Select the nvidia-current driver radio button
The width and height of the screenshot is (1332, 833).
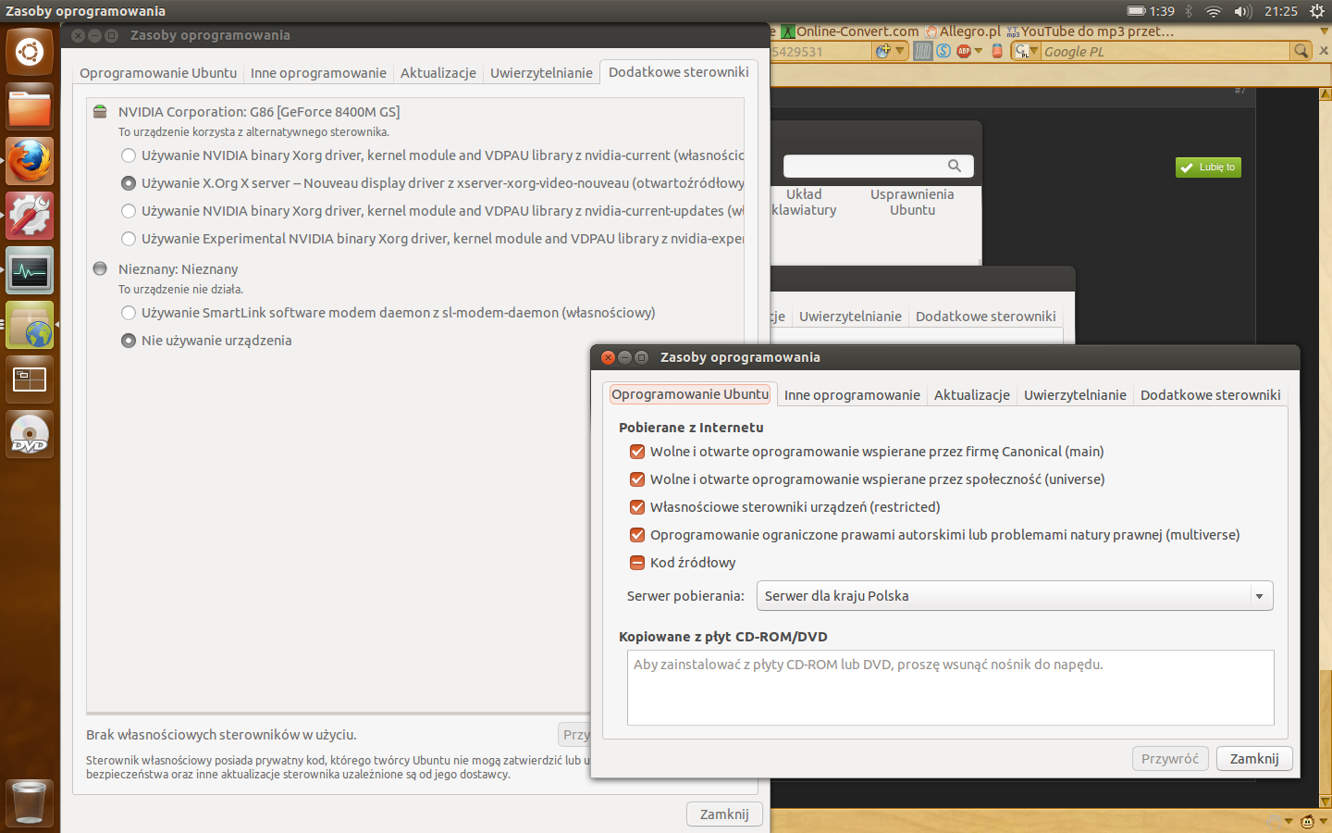(129, 155)
